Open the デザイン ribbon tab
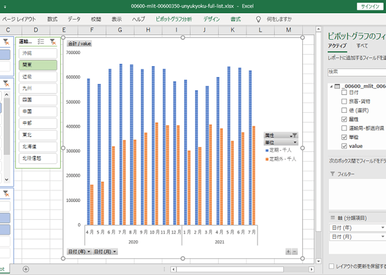This screenshot has width=386, height=275. pos(211,19)
